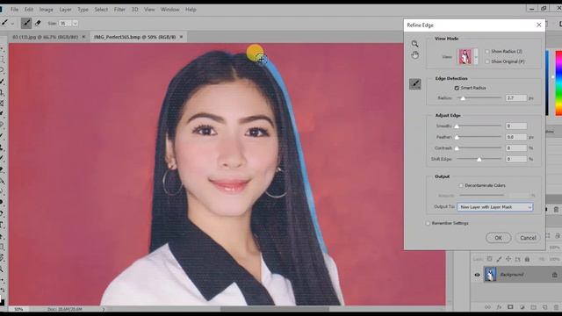Screen dimensions: 562x316
Task: Pick a hue from the color spectrum strip
Action: point(558,83)
